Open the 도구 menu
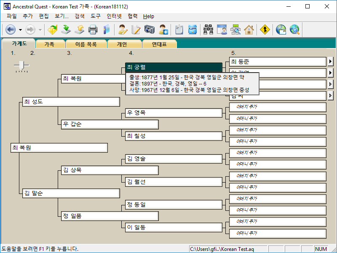This screenshot has width=337, height=253. (96, 16)
